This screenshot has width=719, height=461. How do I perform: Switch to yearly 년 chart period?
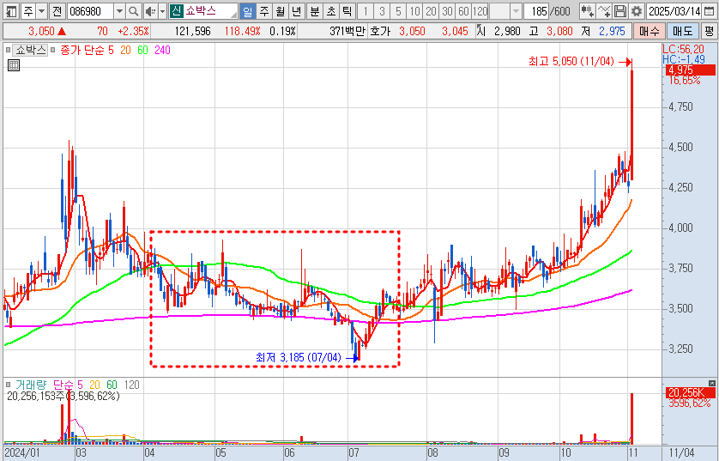[x=297, y=11]
